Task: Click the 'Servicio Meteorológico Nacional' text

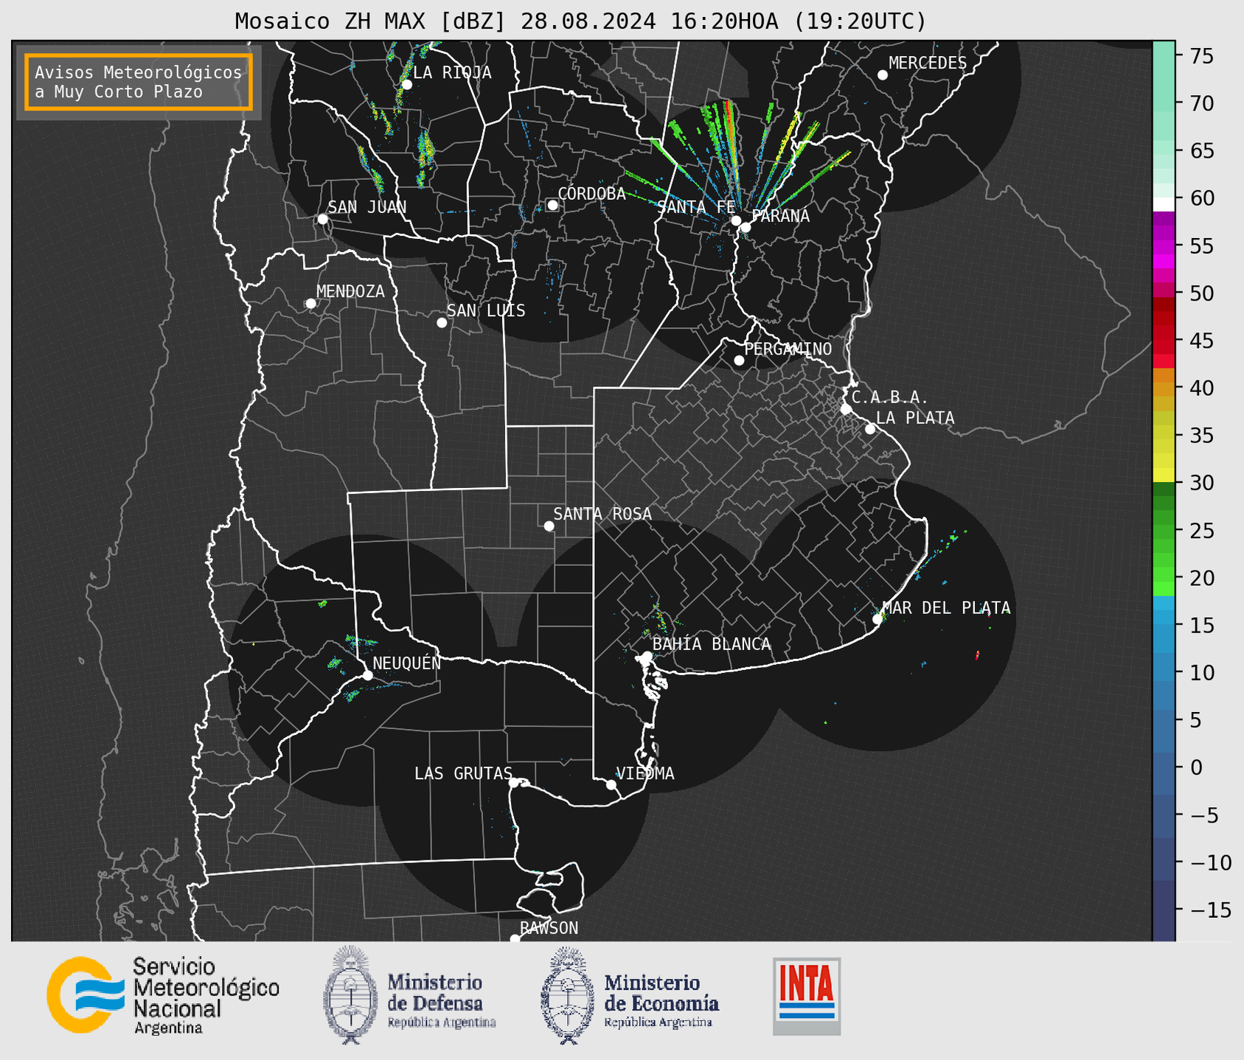Action: point(206,988)
